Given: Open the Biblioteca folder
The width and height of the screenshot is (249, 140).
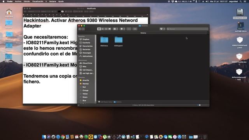Looking at the screenshot, I should (104, 42).
